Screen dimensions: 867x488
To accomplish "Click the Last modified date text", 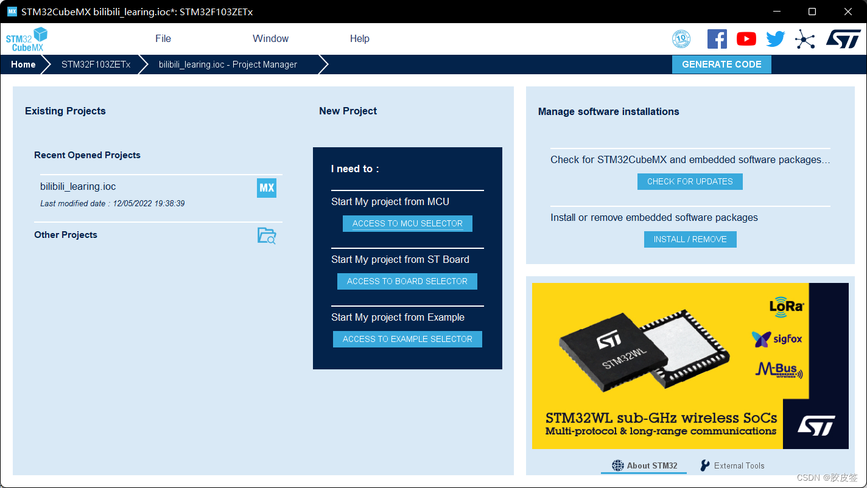I will (113, 203).
